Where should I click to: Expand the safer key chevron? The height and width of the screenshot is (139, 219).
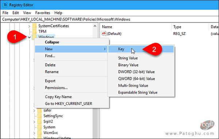point(34,111)
